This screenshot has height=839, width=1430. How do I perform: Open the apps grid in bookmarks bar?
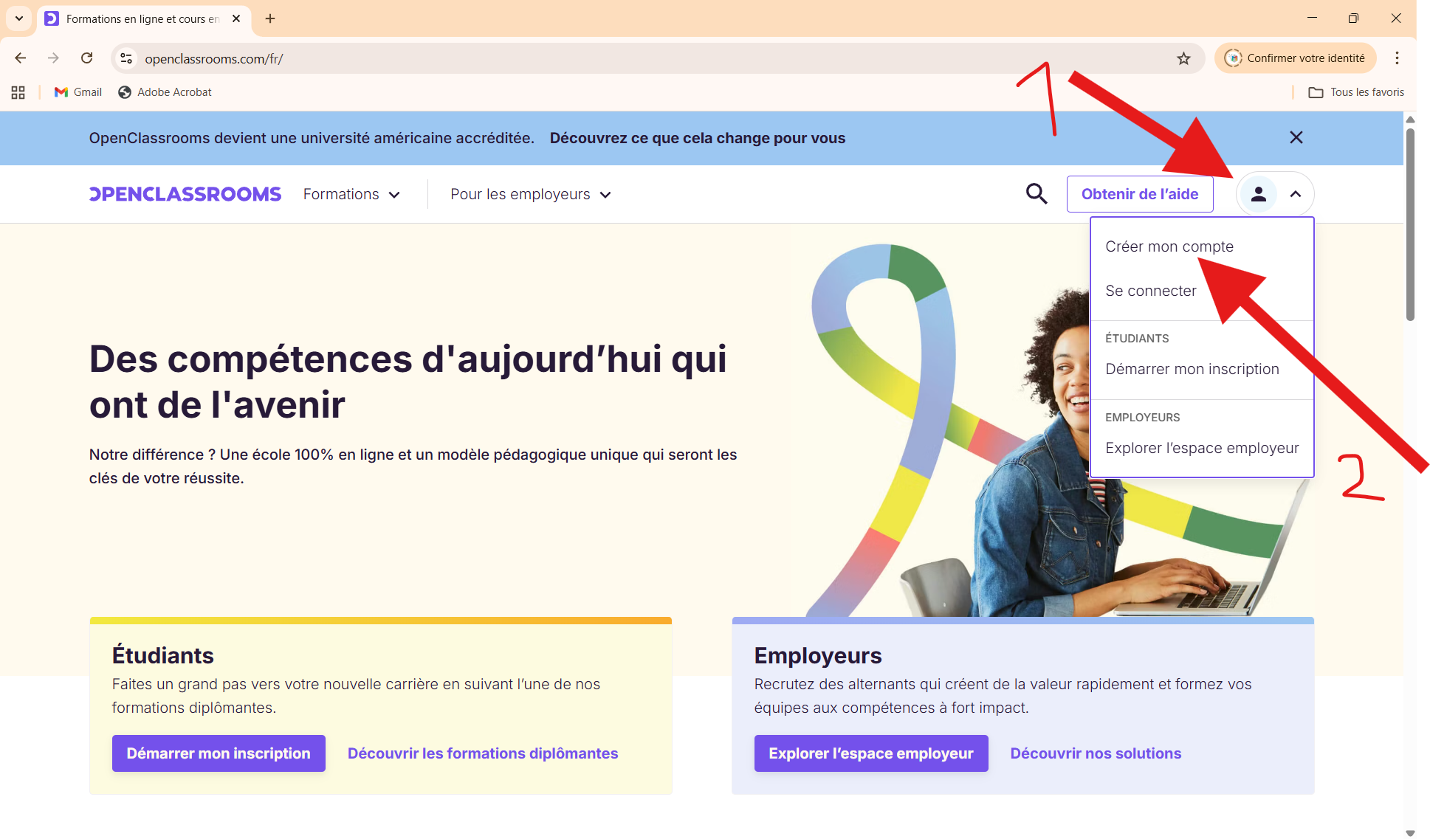pyautogui.click(x=18, y=92)
